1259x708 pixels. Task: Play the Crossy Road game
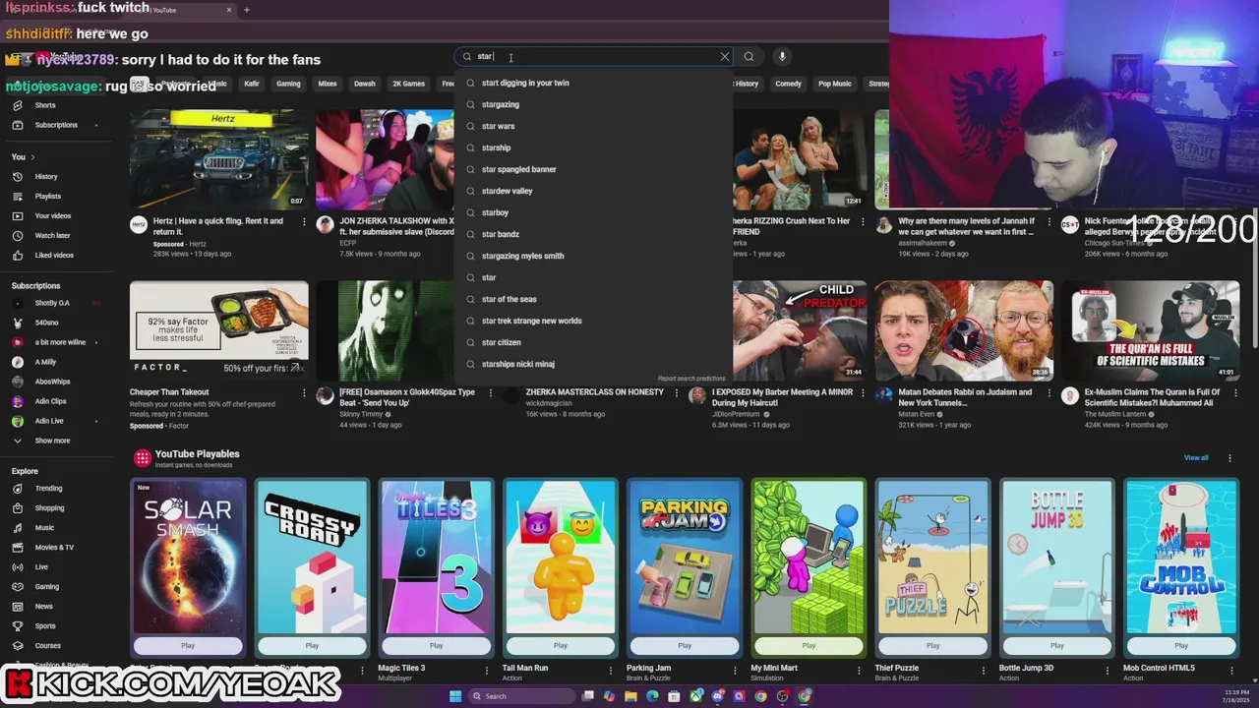(312, 646)
